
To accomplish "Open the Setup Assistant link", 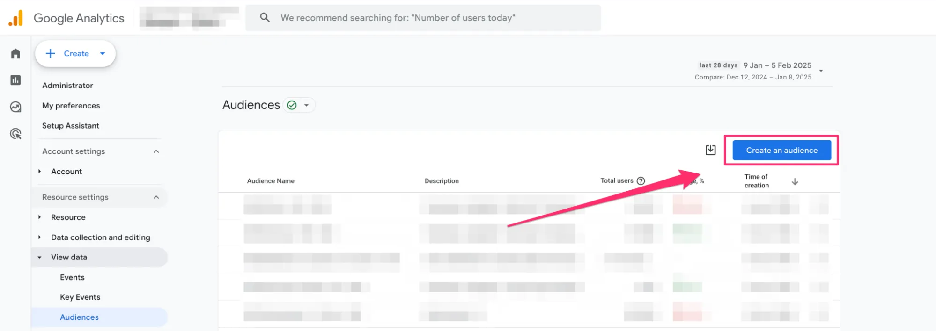I will [x=71, y=126].
